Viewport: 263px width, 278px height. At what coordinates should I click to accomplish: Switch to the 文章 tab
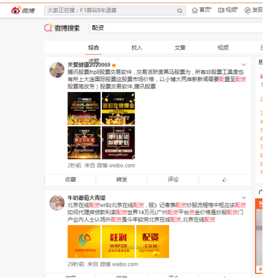(180, 48)
